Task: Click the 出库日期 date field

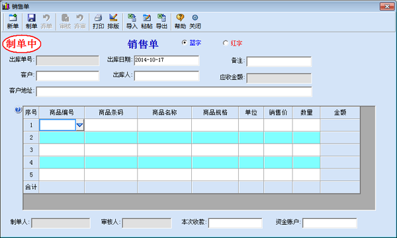Action: coord(167,60)
